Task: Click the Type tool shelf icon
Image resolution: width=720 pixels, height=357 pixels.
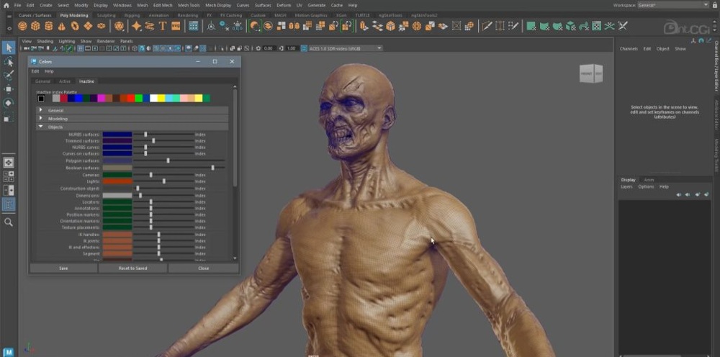Action: (163, 26)
